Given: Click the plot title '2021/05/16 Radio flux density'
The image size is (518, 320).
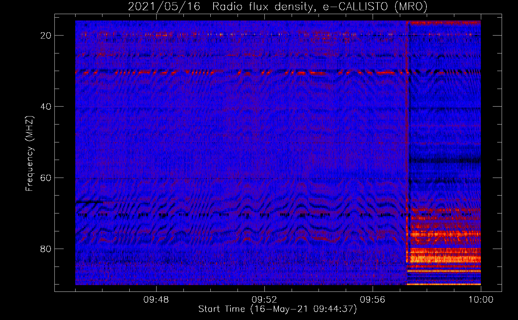Looking at the screenshot, I should click(278, 6).
